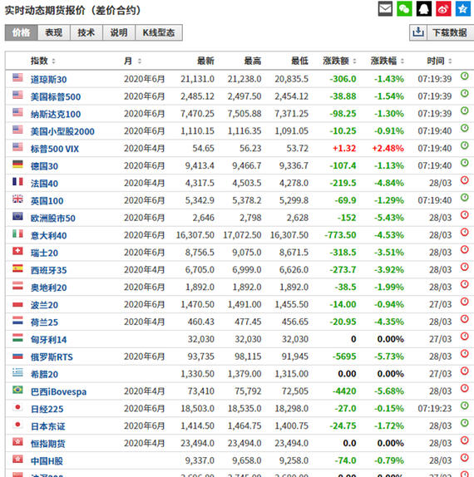Image resolution: width=474 pixels, height=477 pixels.
Task: Click the green clock icon in 美国标普500 row
Action: tap(464, 93)
